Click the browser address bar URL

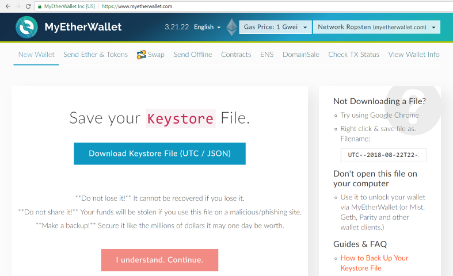click(137, 6)
